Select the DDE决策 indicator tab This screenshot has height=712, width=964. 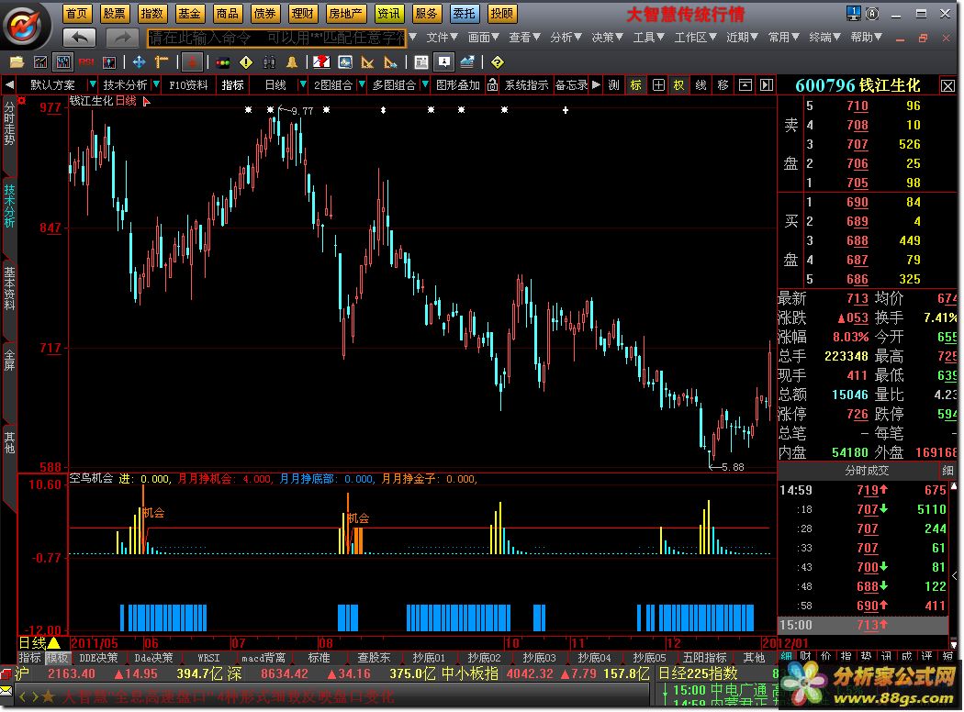click(99, 657)
